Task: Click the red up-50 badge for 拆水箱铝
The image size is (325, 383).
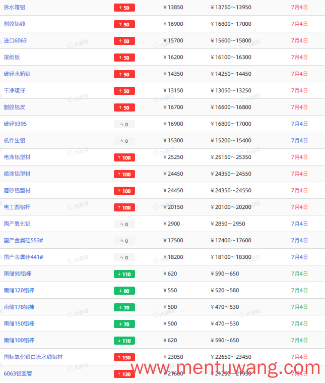Action: [x=124, y=8]
